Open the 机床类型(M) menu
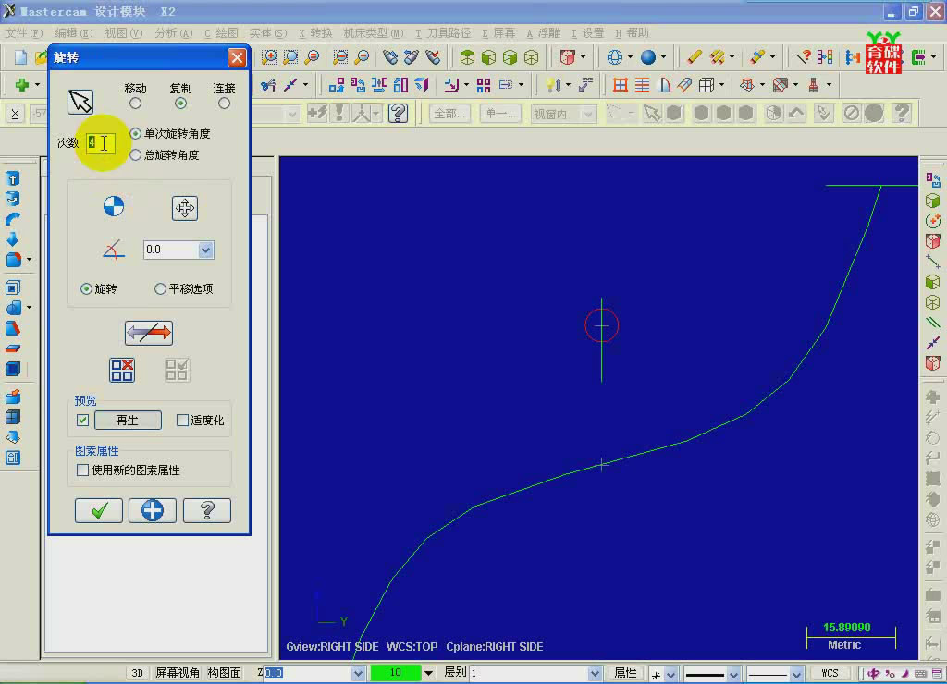This screenshot has width=947, height=684. (x=374, y=33)
